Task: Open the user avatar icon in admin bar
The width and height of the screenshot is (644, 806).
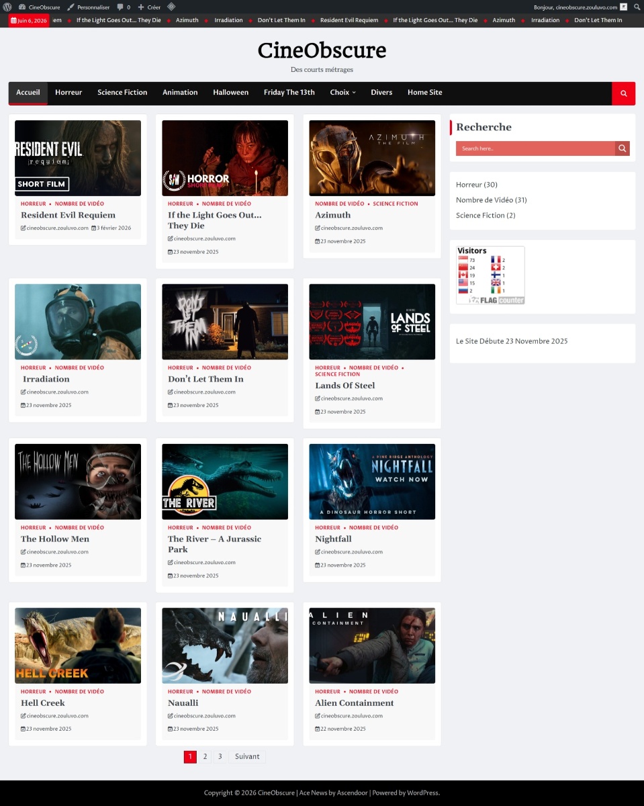Action: 624,7
